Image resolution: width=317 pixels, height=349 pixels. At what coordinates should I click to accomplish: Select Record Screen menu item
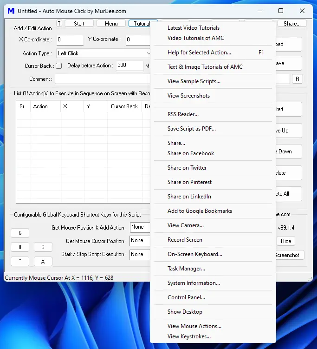point(185,240)
